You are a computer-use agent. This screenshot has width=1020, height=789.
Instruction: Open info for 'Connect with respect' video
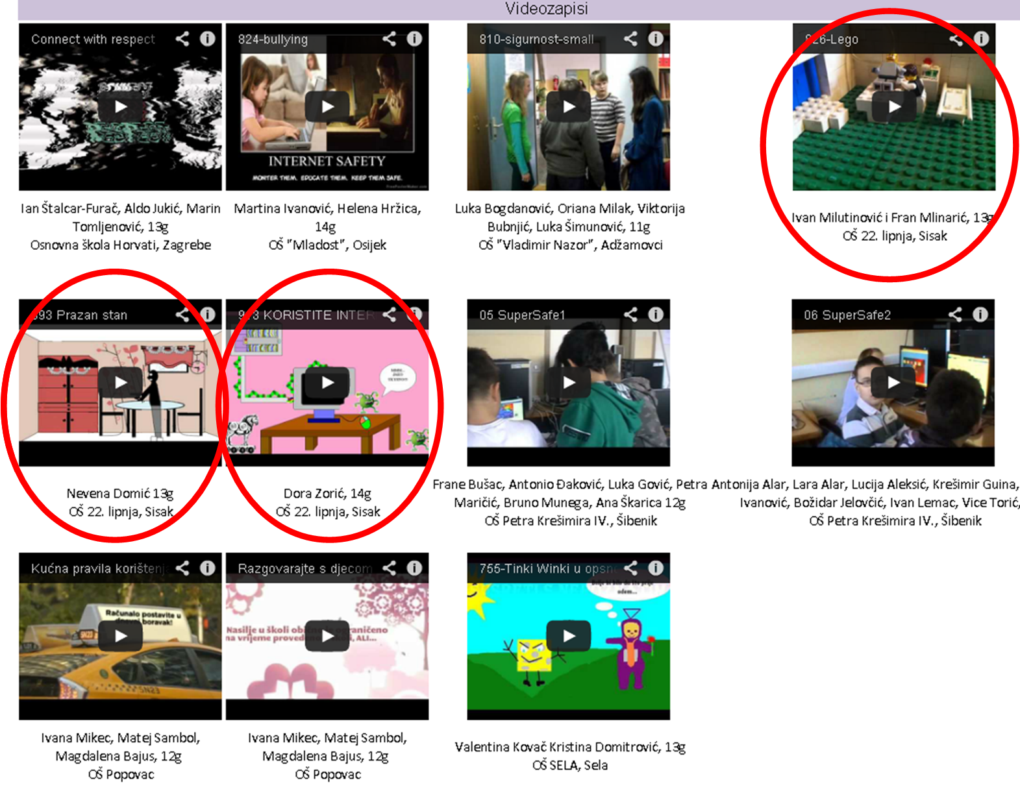(208, 39)
